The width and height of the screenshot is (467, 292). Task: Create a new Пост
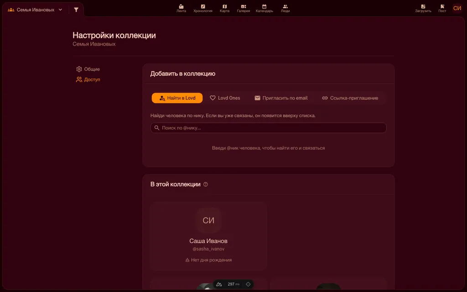[442, 8]
